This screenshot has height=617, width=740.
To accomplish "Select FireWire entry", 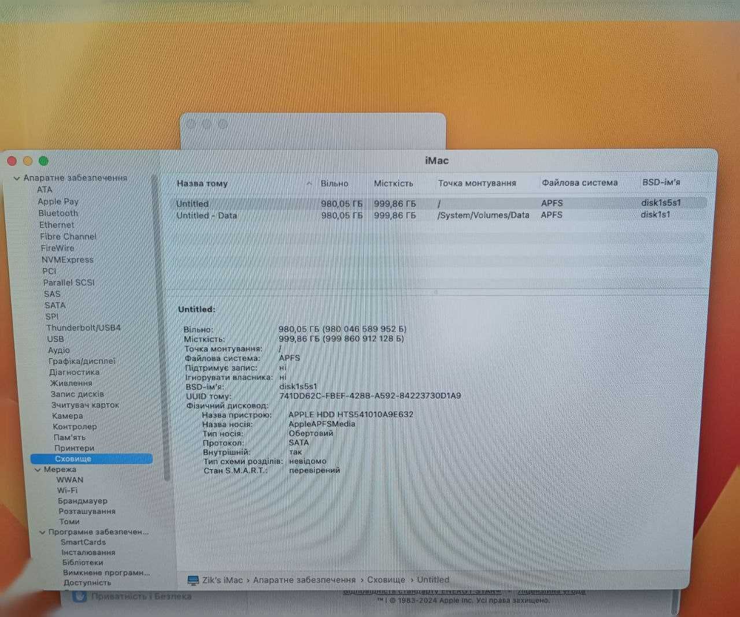I will [x=57, y=248].
